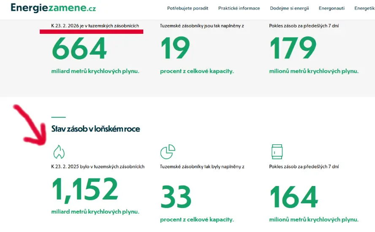Click the Energiezamene.cz logo
This screenshot has height=232, width=375.
[x=53, y=8]
